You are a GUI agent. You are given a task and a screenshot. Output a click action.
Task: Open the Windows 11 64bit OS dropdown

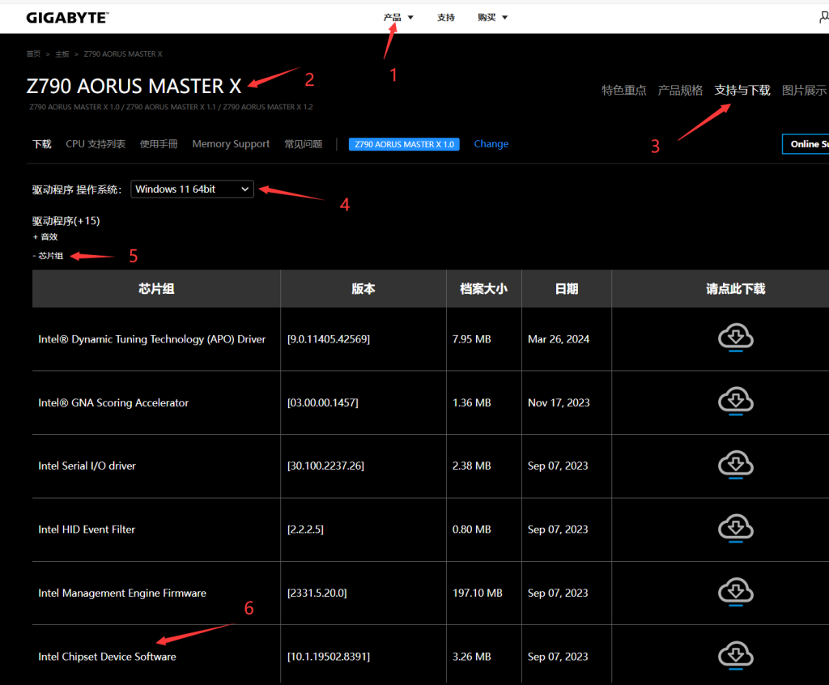point(192,189)
